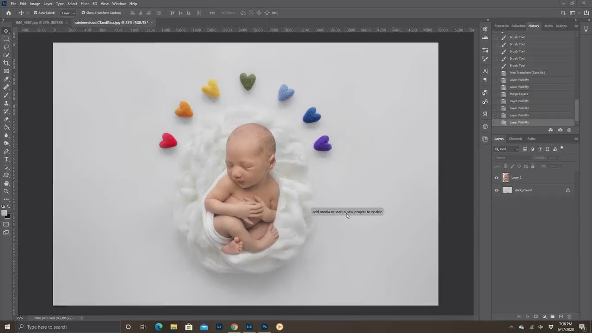This screenshot has height=333, width=592.
Task: Open the Filter menu
Action: tap(85, 3)
